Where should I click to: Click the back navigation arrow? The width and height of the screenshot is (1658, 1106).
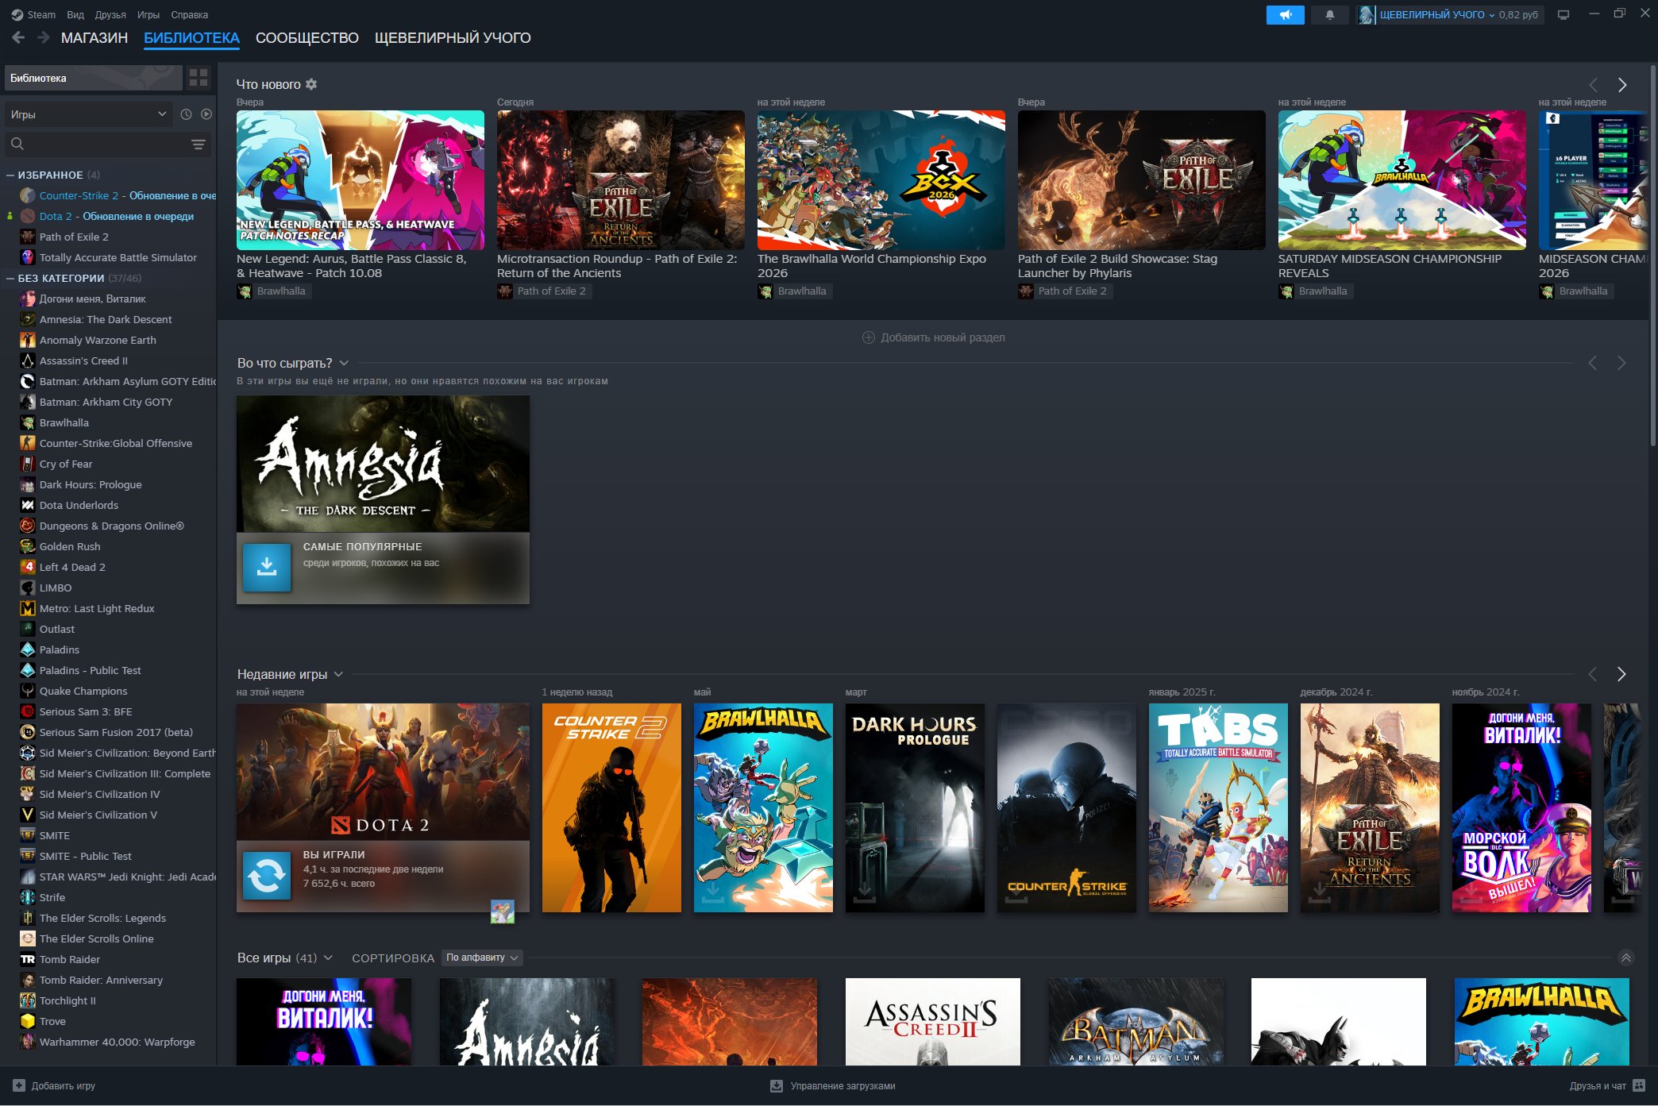pyautogui.click(x=19, y=37)
